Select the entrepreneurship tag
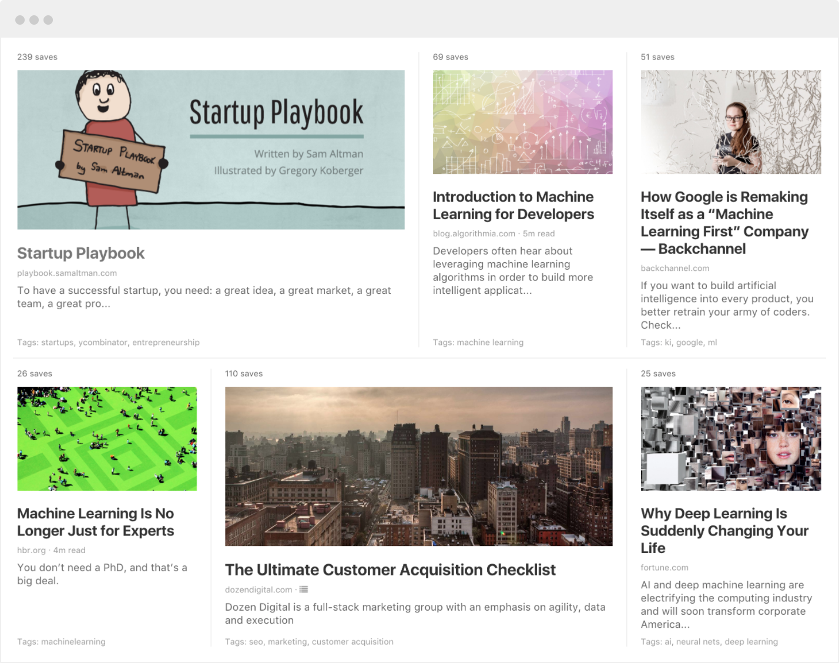Viewport: 839px width, 663px height. [x=166, y=343]
